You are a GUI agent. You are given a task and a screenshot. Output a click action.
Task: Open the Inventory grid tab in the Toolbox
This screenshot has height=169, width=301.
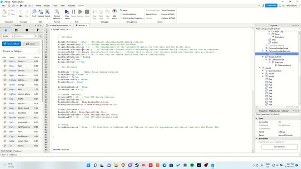pyautogui.click(x=16, y=30)
